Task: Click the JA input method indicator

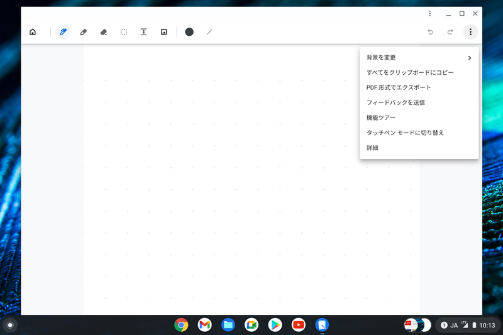Action: click(x=454, y=326)
